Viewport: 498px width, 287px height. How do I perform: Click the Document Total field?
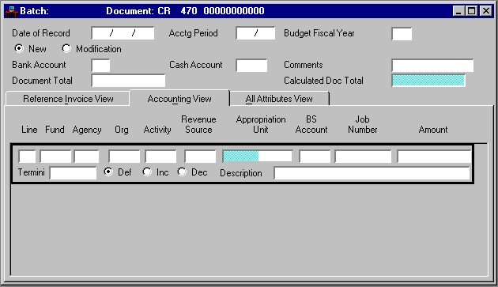click(128, 81)
